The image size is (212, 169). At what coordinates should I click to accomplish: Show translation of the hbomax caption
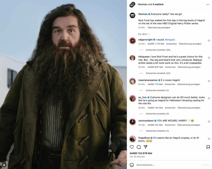tap(159, 28)
